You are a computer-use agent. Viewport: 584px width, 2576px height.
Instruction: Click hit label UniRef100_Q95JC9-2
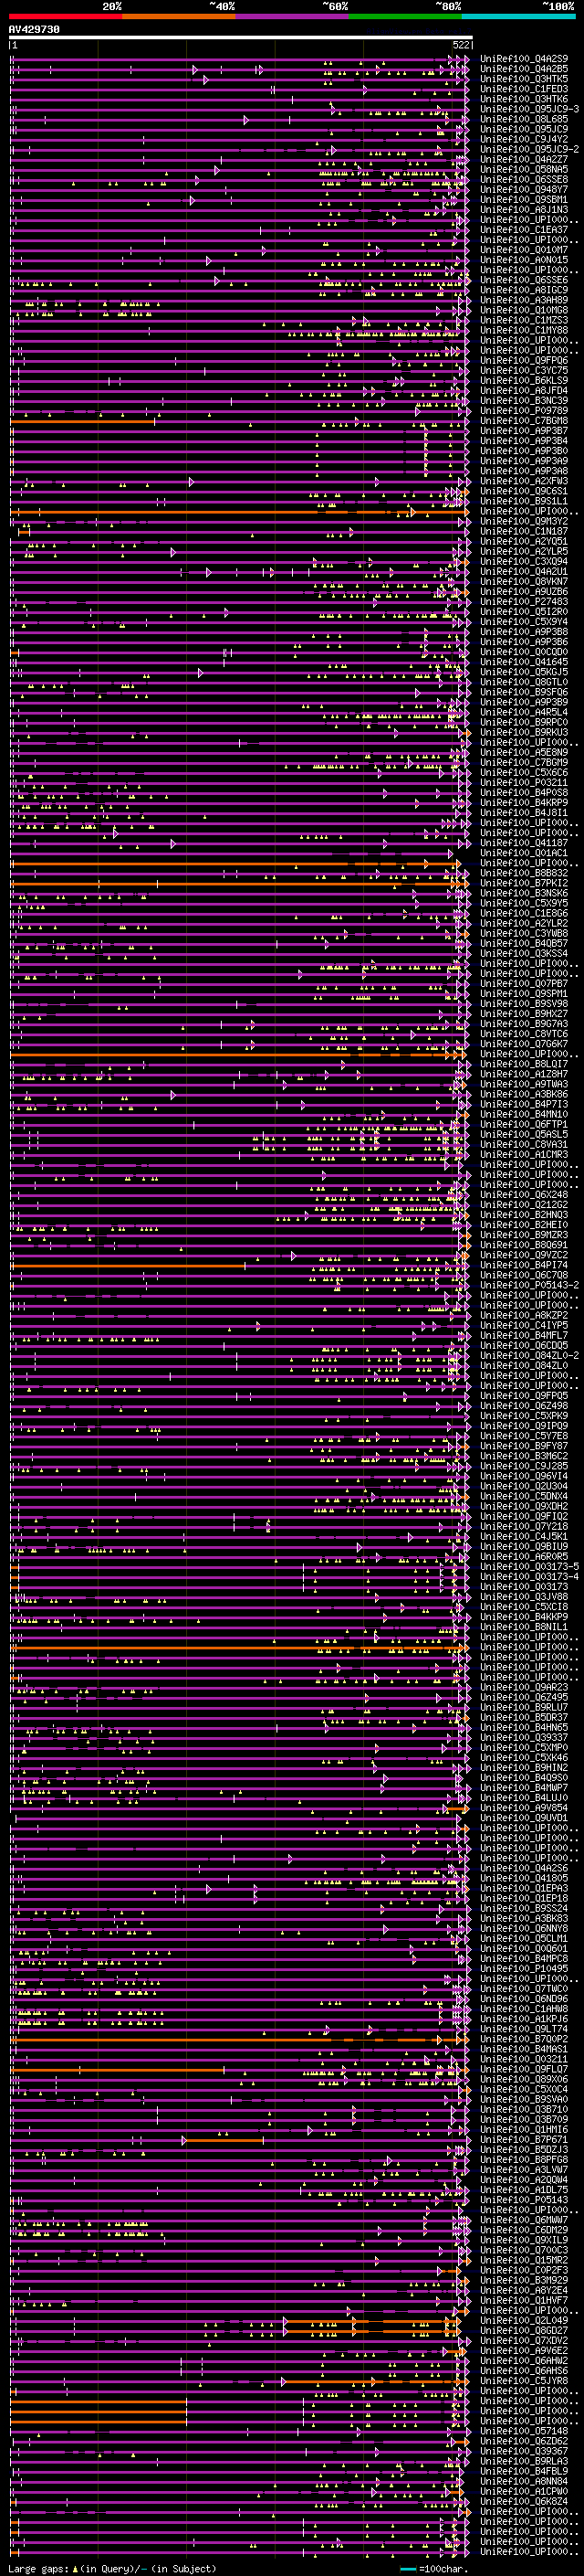(x=529, y=149)
